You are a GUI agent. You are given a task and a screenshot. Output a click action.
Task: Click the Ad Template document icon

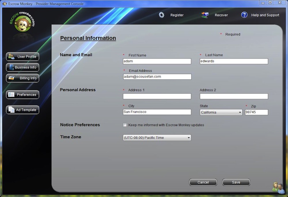pyautogui.click(x=11, y=110)
